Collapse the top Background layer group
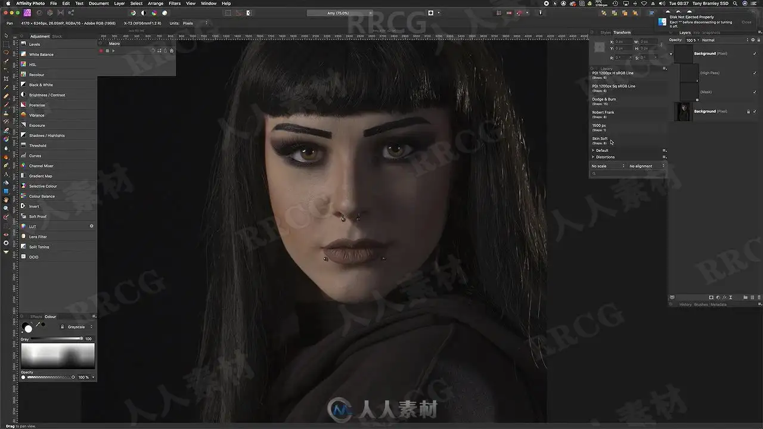The image size is (763, 429). tap(671, 54)
